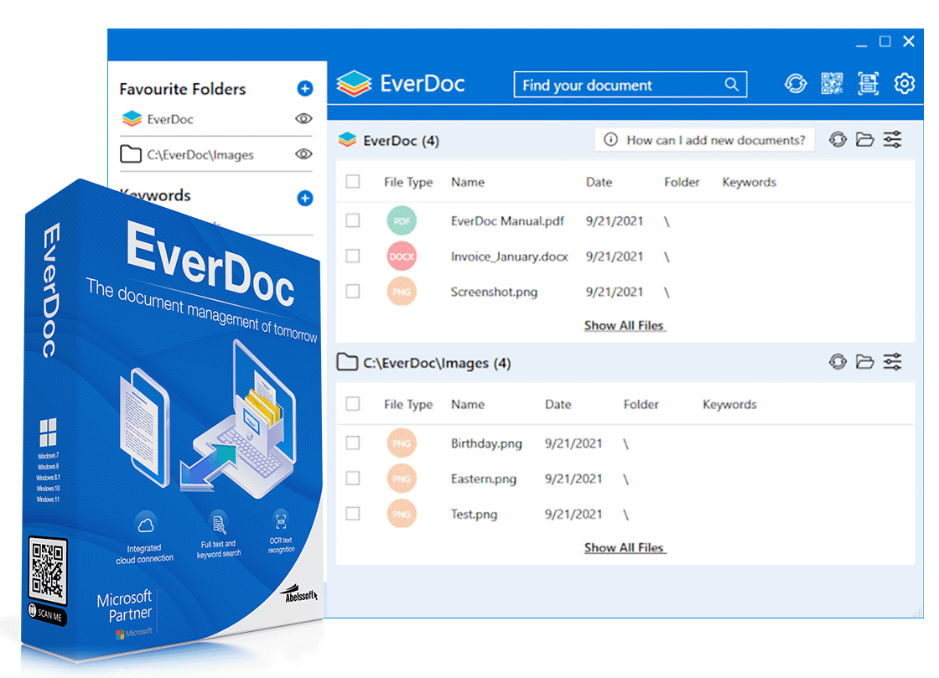The image size is (939, 678).
Task: Sort Images table by Name column
Action: tap(468, 405)
